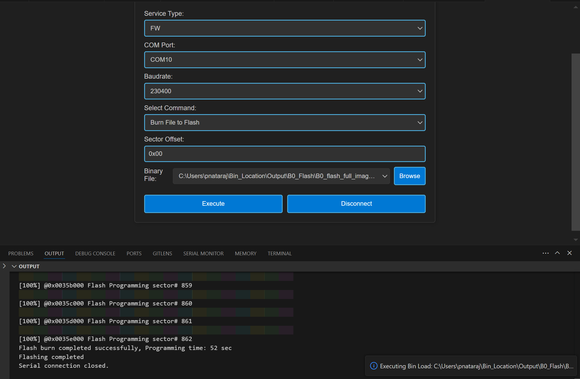Switch to the PROBLEMS tab
Screen dimensions: 580x379
click(x=21, y=253)
